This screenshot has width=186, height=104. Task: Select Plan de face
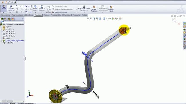[x=10, y=31]
